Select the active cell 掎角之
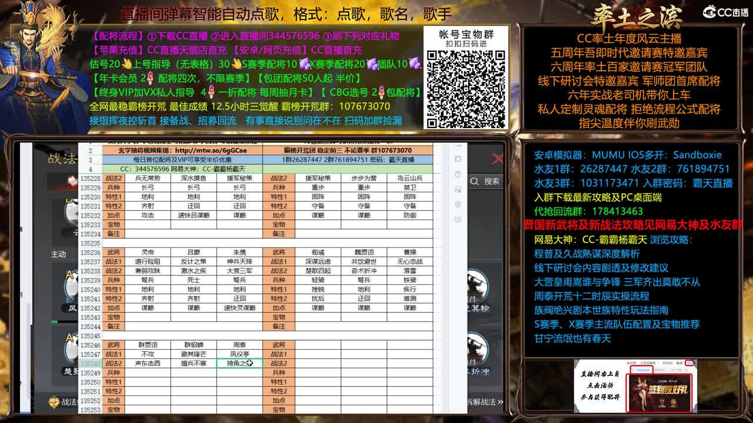This screenshot has height=423, width=753. click(239, 364)
